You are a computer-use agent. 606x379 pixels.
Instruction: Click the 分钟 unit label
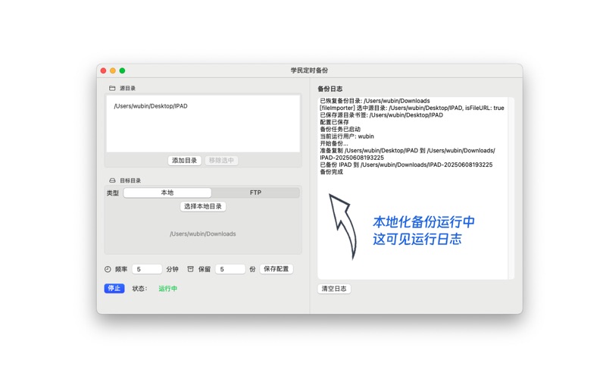pos(173,269)
